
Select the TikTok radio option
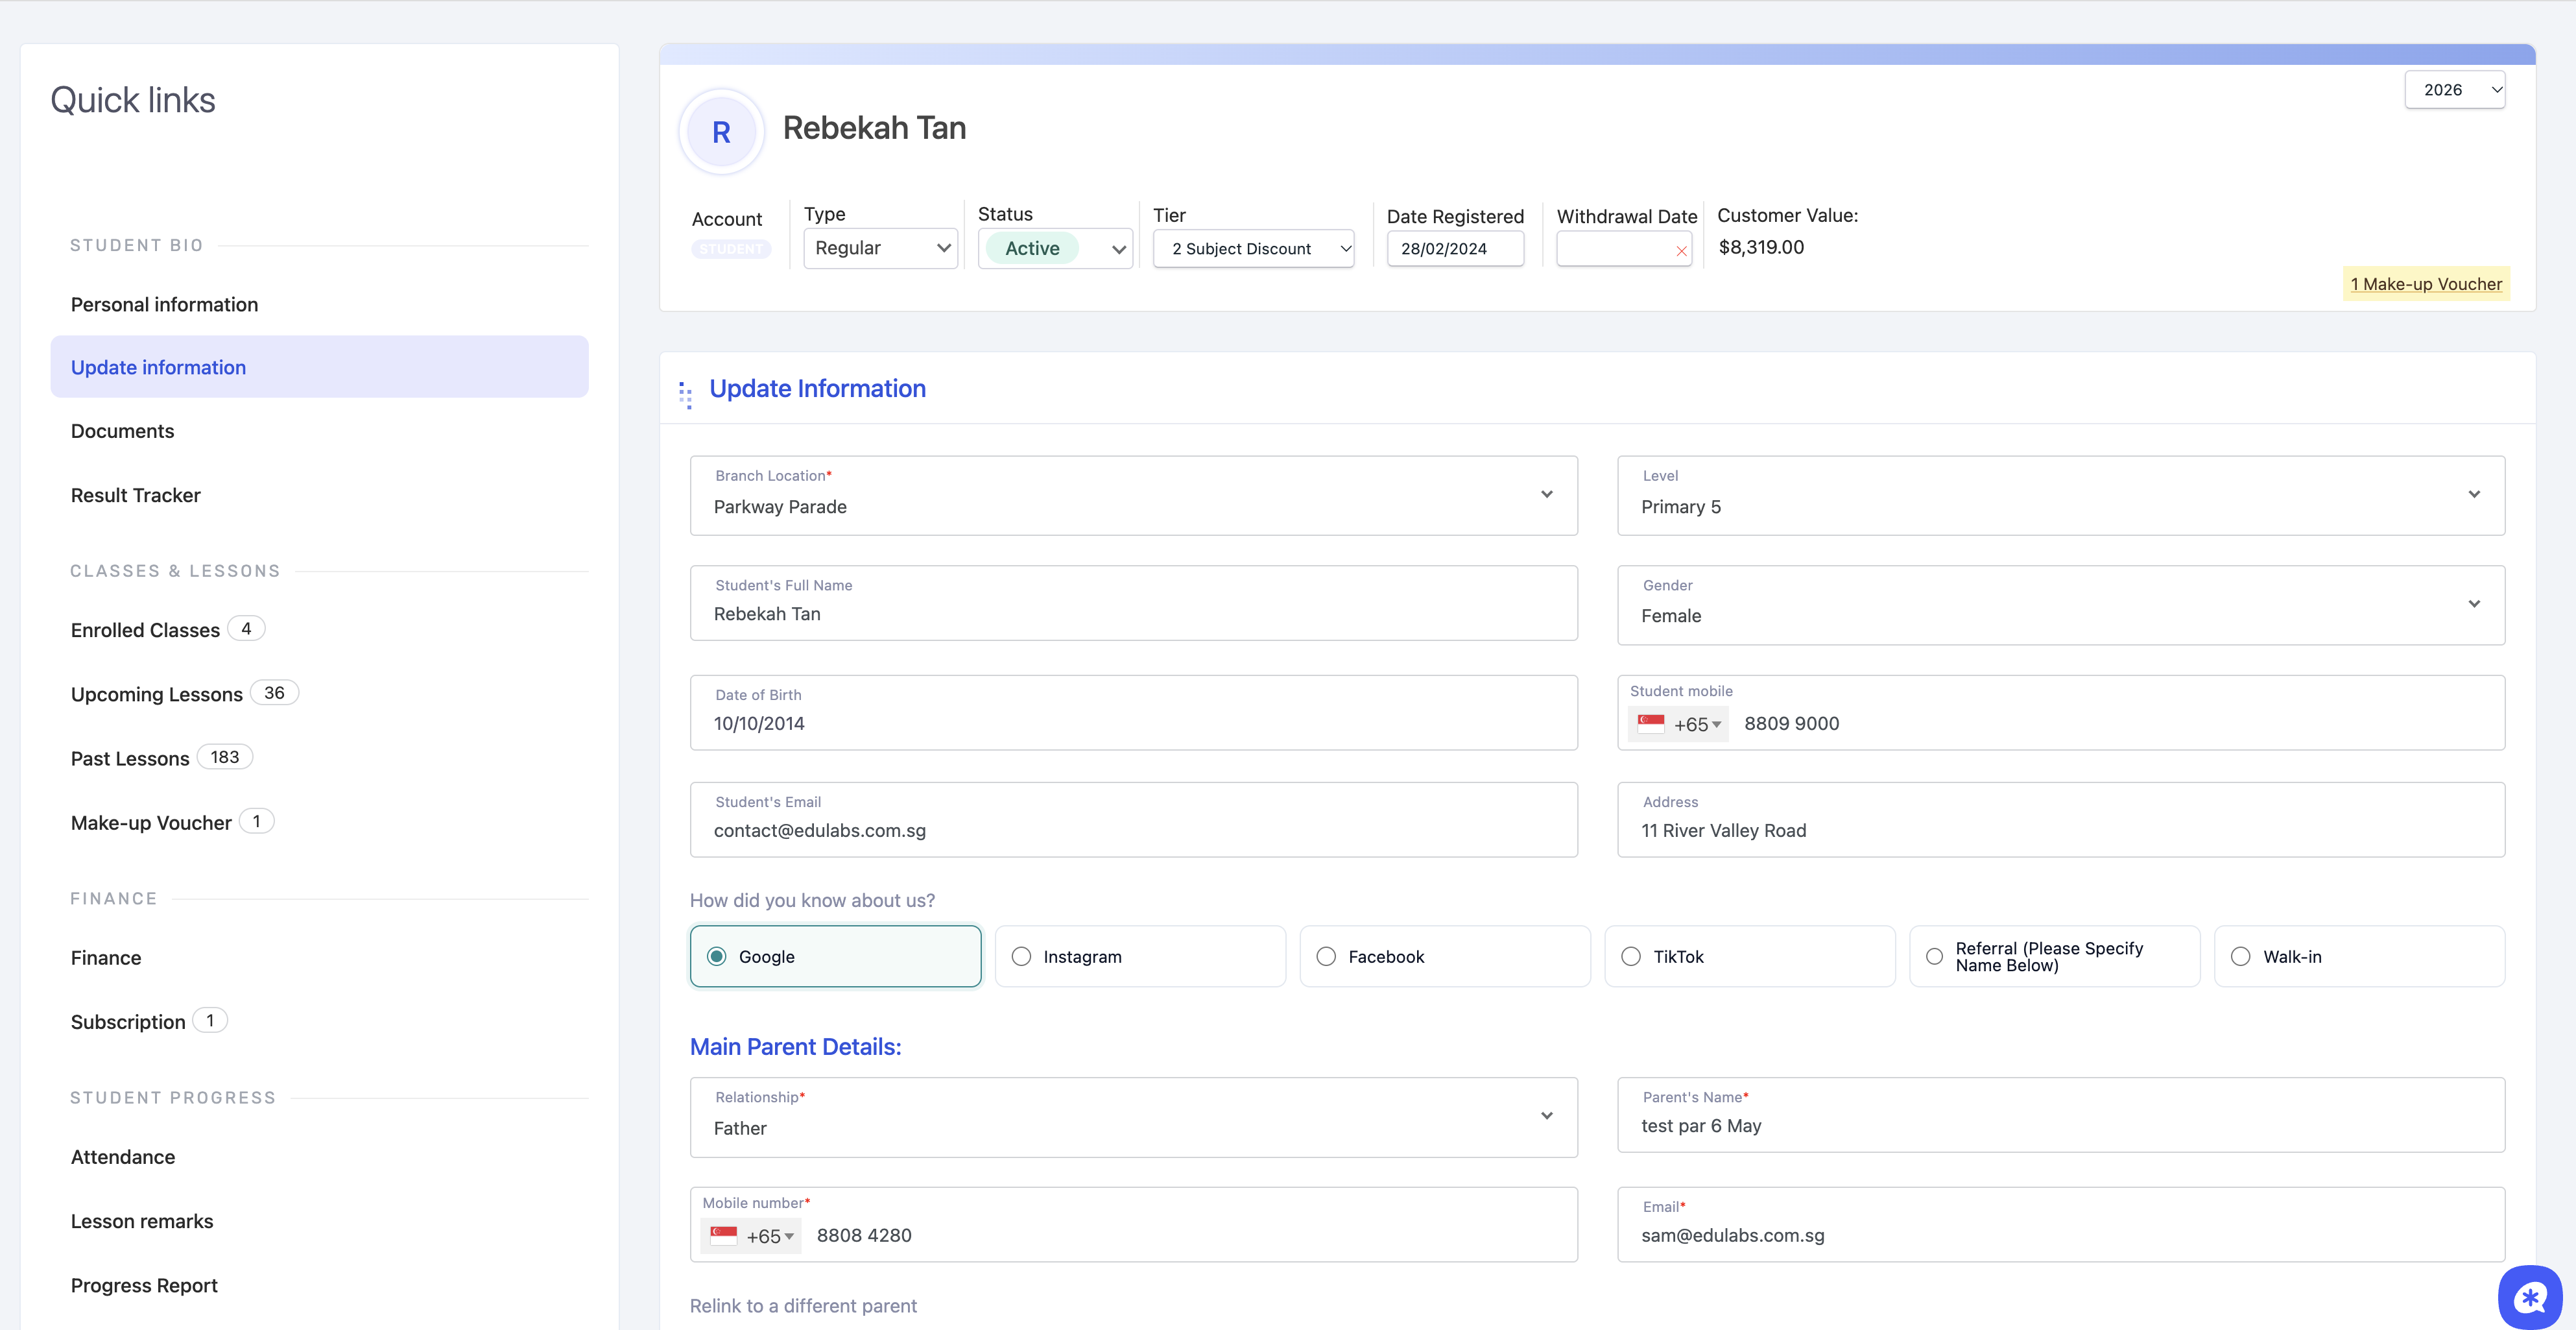(1750, 956)
